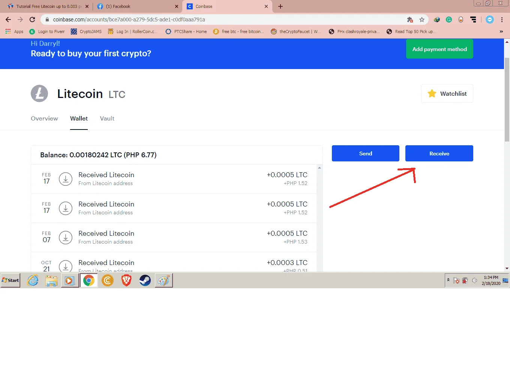This screenshot has width=510, height=390.
Task: Click the Litecoin coin logo
Action: tap(39, 93)
